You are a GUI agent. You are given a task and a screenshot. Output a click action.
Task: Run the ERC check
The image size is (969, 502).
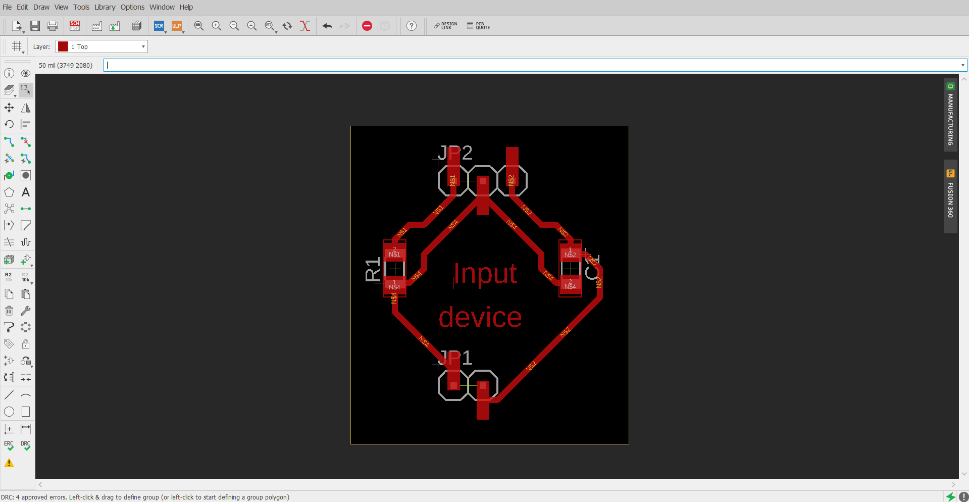[x=9, y=445]
